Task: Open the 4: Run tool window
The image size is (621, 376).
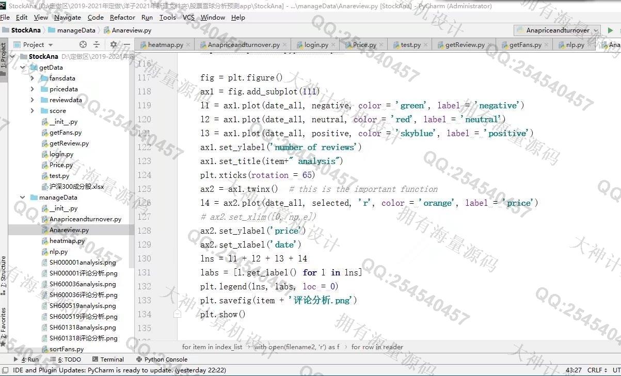Action: [x=26, y=359]
